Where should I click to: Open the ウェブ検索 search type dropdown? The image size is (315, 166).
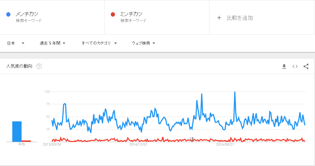144,43
